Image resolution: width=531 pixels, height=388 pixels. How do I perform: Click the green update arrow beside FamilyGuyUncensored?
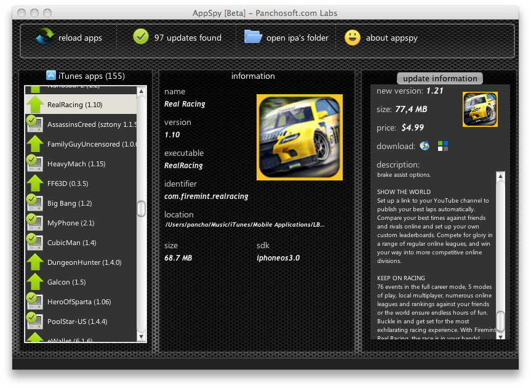pyautogui.click(x=35, y=143)
